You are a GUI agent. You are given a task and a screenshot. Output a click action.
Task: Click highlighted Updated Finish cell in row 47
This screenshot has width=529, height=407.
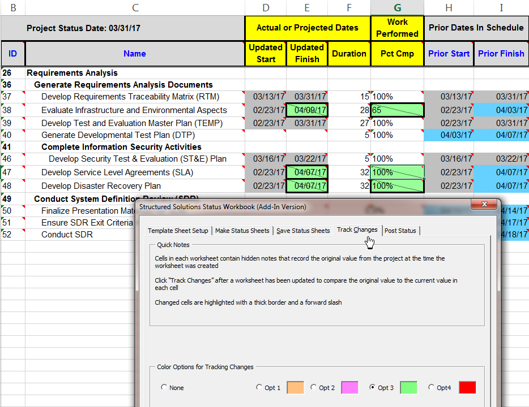307,172
